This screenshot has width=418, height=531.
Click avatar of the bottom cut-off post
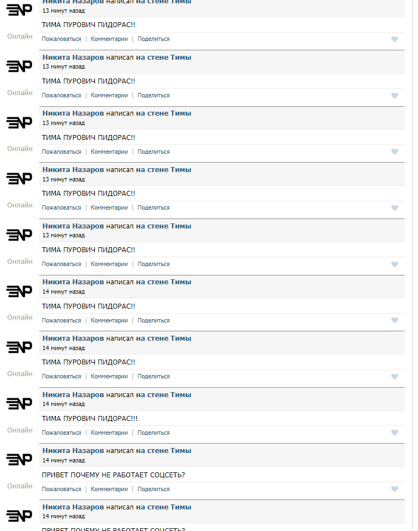click(x=19, y=516)
